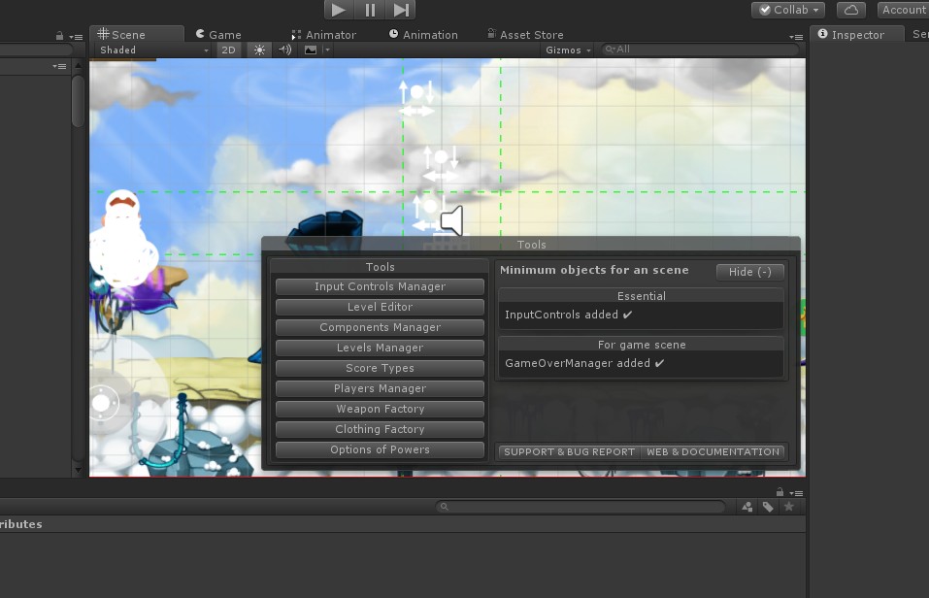Image resolution: width=929 pixels, height=598 pixels.
Task: Open Clothing Factory
Action: coord(380,429)
